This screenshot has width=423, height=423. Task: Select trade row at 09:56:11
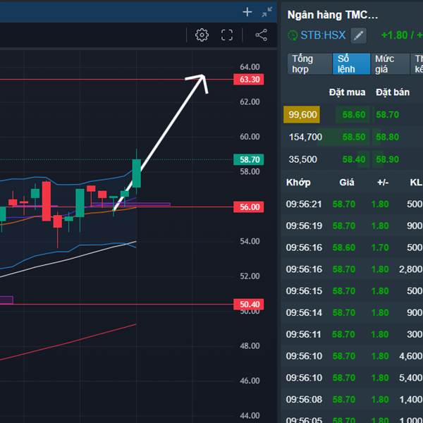(352, 334)
